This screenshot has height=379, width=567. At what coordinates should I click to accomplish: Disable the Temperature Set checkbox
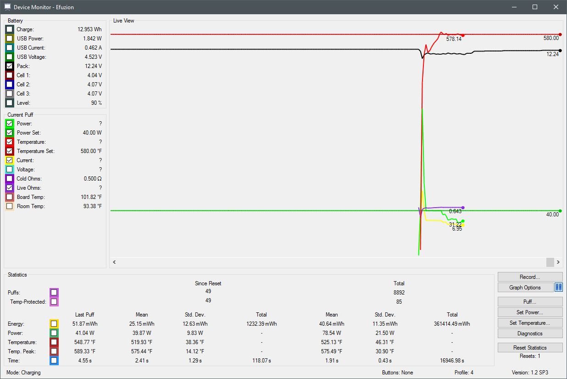tap(10, 151)
